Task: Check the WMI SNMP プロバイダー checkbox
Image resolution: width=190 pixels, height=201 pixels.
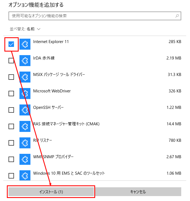Action: point(11,159)
